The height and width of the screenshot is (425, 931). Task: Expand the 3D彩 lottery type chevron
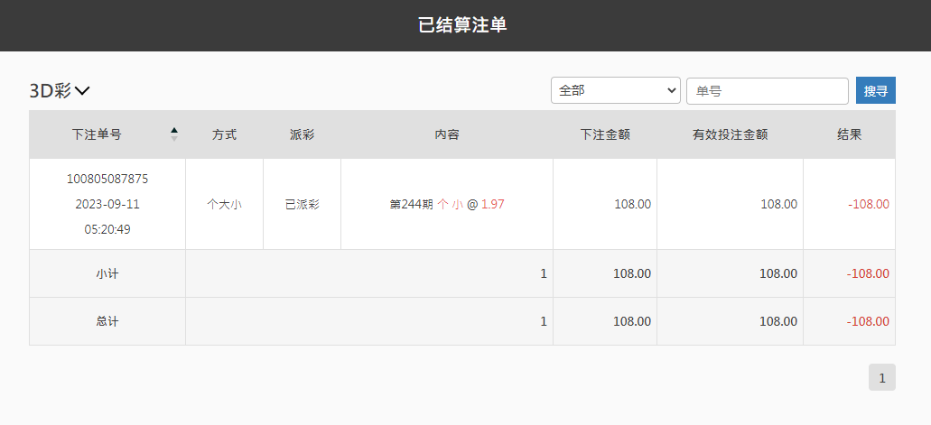[x=82, y=90]
